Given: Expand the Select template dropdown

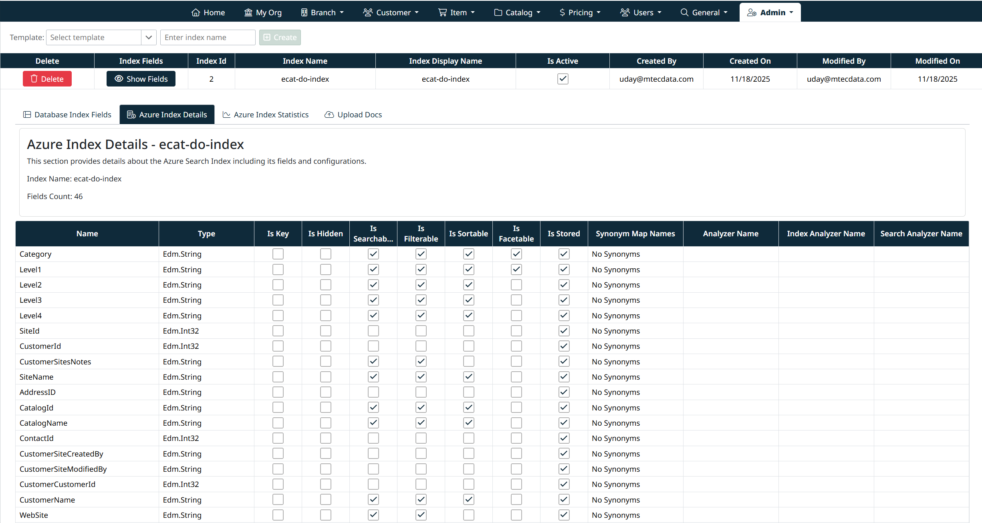Looking at the screenshot, I should coord(149,37).
